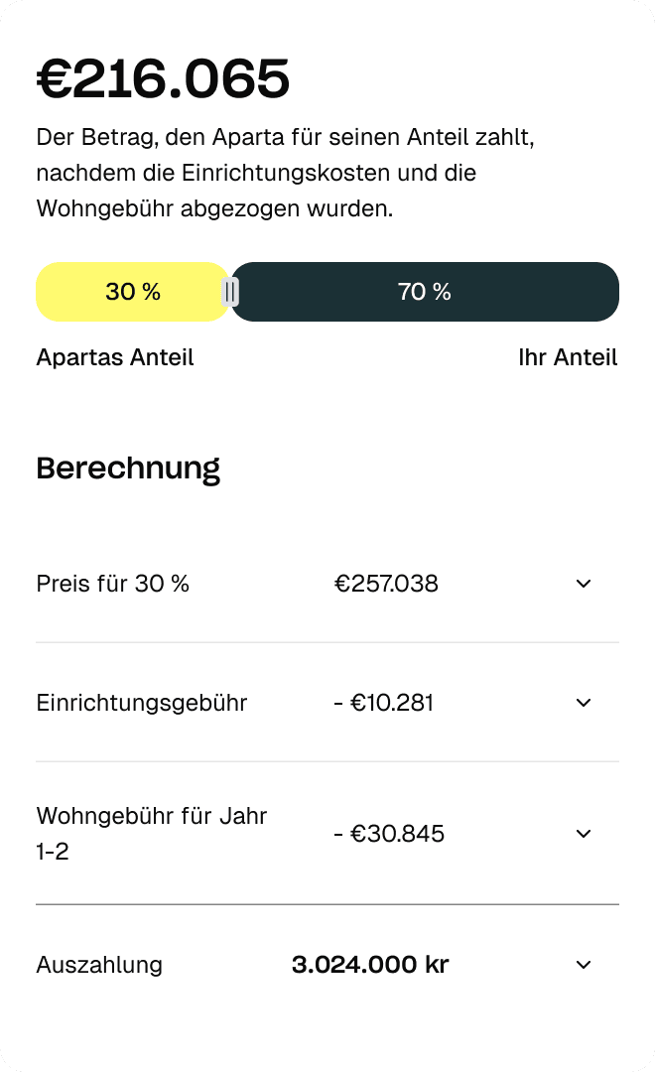Click the 3.024.000 kr payout amount
655x1072 pixels.
(370, 965)
